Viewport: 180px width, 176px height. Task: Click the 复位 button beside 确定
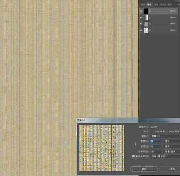170,169
